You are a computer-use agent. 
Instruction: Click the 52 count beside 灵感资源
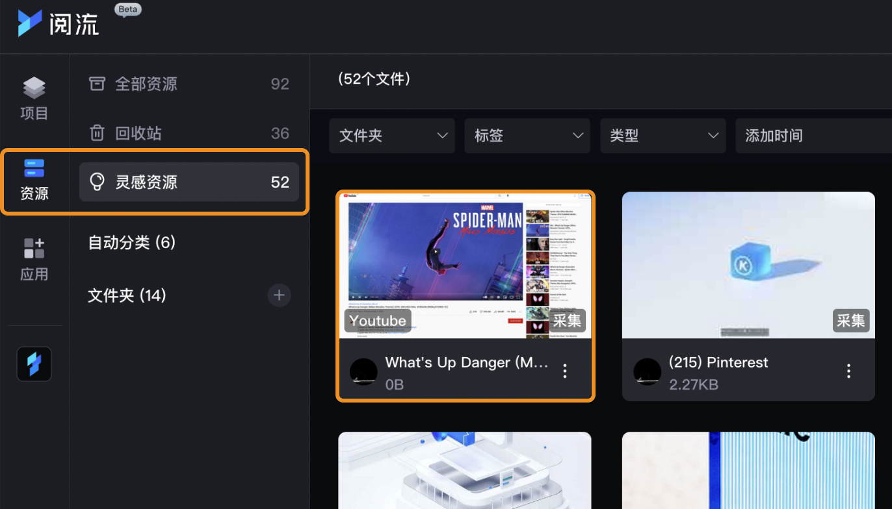point(280,182)
